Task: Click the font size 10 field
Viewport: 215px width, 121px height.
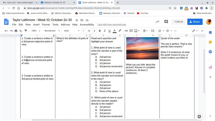Action: tap(89, 31)
